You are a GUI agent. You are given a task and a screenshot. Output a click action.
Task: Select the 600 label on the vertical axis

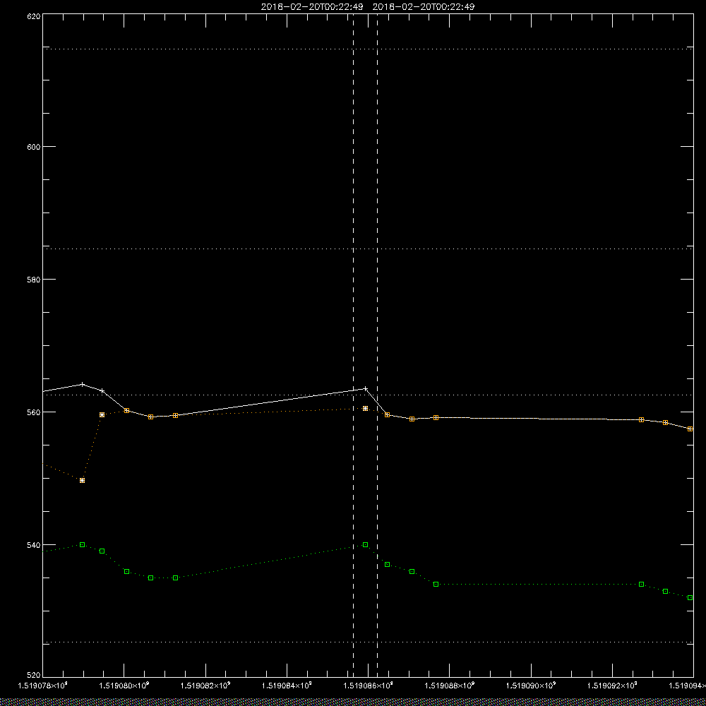click(x=34, y=147)
